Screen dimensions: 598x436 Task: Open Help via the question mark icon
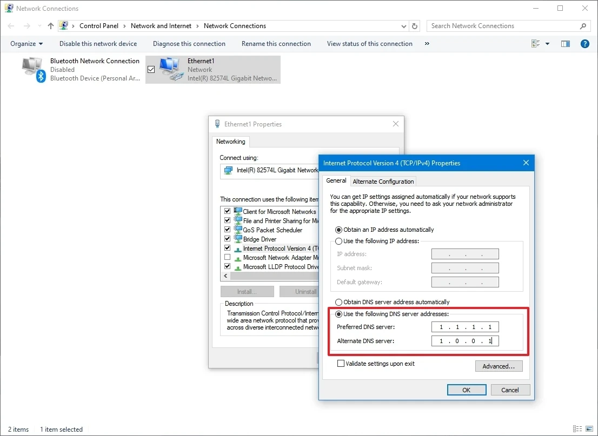tap(585, 44)
